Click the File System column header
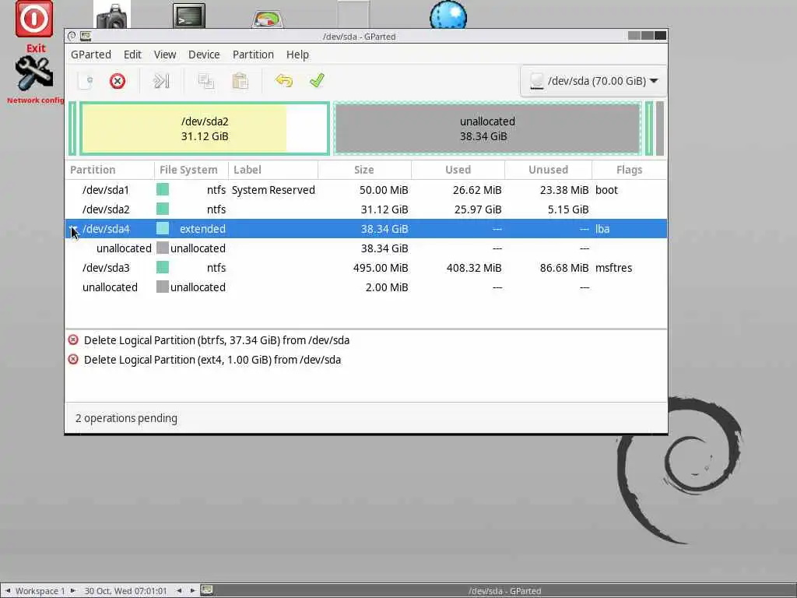Image resolution: width=797 pixels, height=598 pixels. (x=191, y=170)
